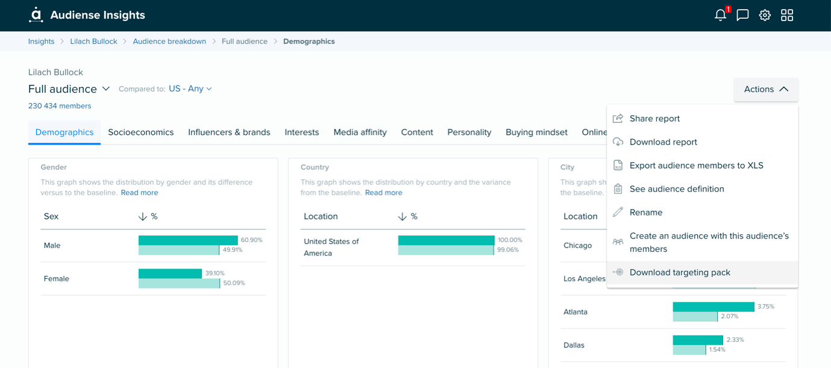Click the Female 39.10% audience bar

[170, 273]
